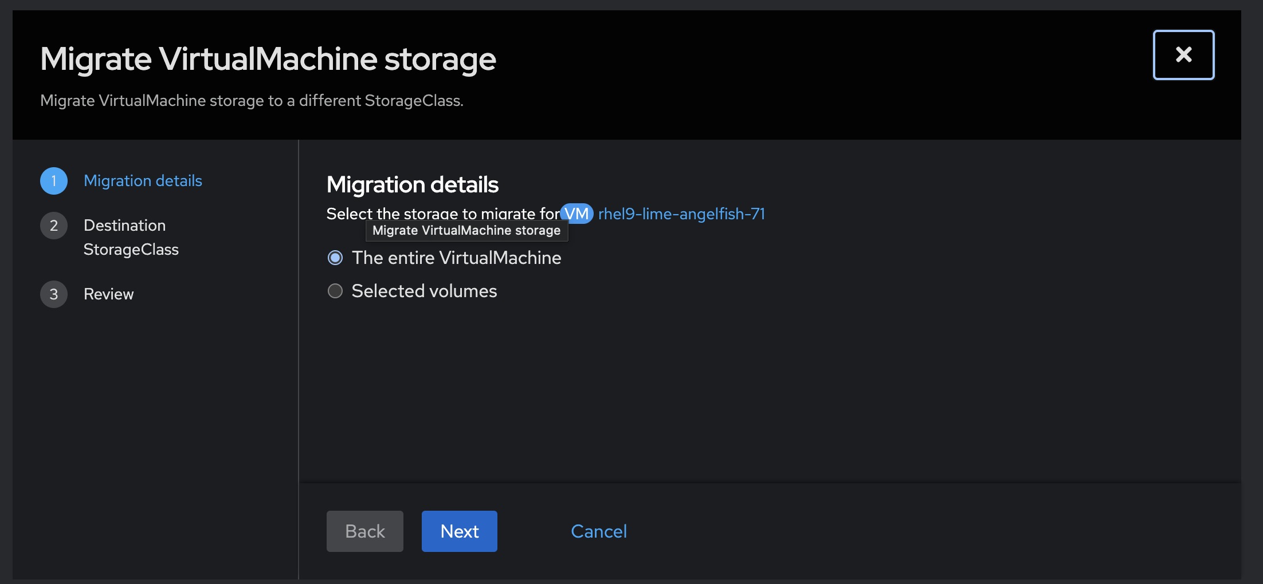The height and width of the screenshot is (584, 1263).
Task: Click the "The entire VirtualMachine" label text
Action: tap(456, 258)
